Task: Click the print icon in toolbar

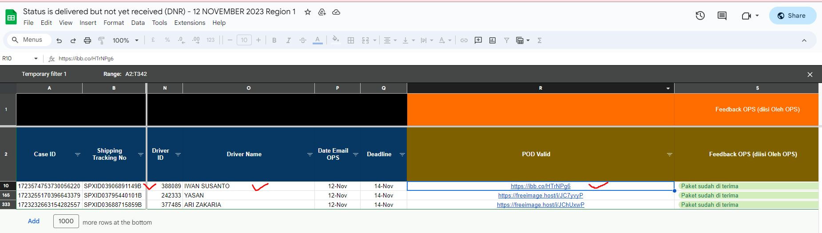Action: [x=87, y=40]
